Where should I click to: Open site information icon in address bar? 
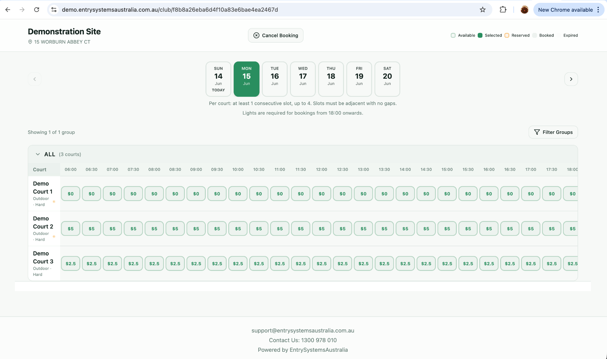point(54,10)
